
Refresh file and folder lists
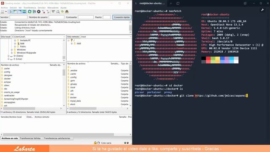30,12
